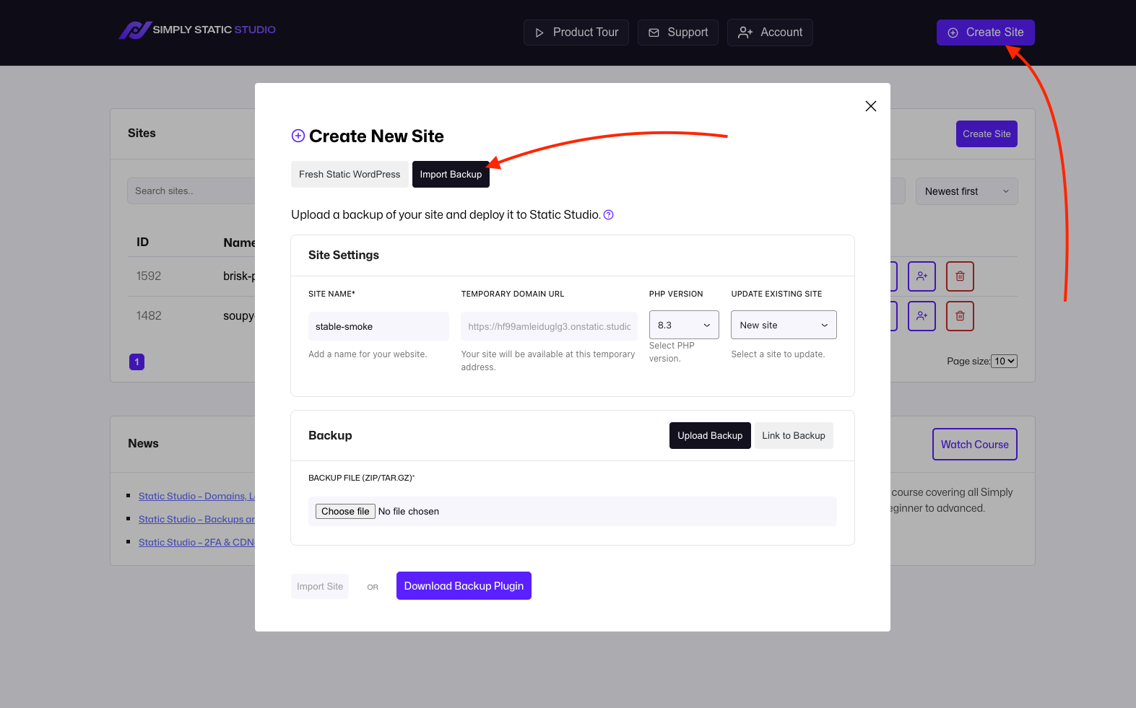The image size is (1136, 708).
Task: Open the Product Tour
Action: (576, 32)
